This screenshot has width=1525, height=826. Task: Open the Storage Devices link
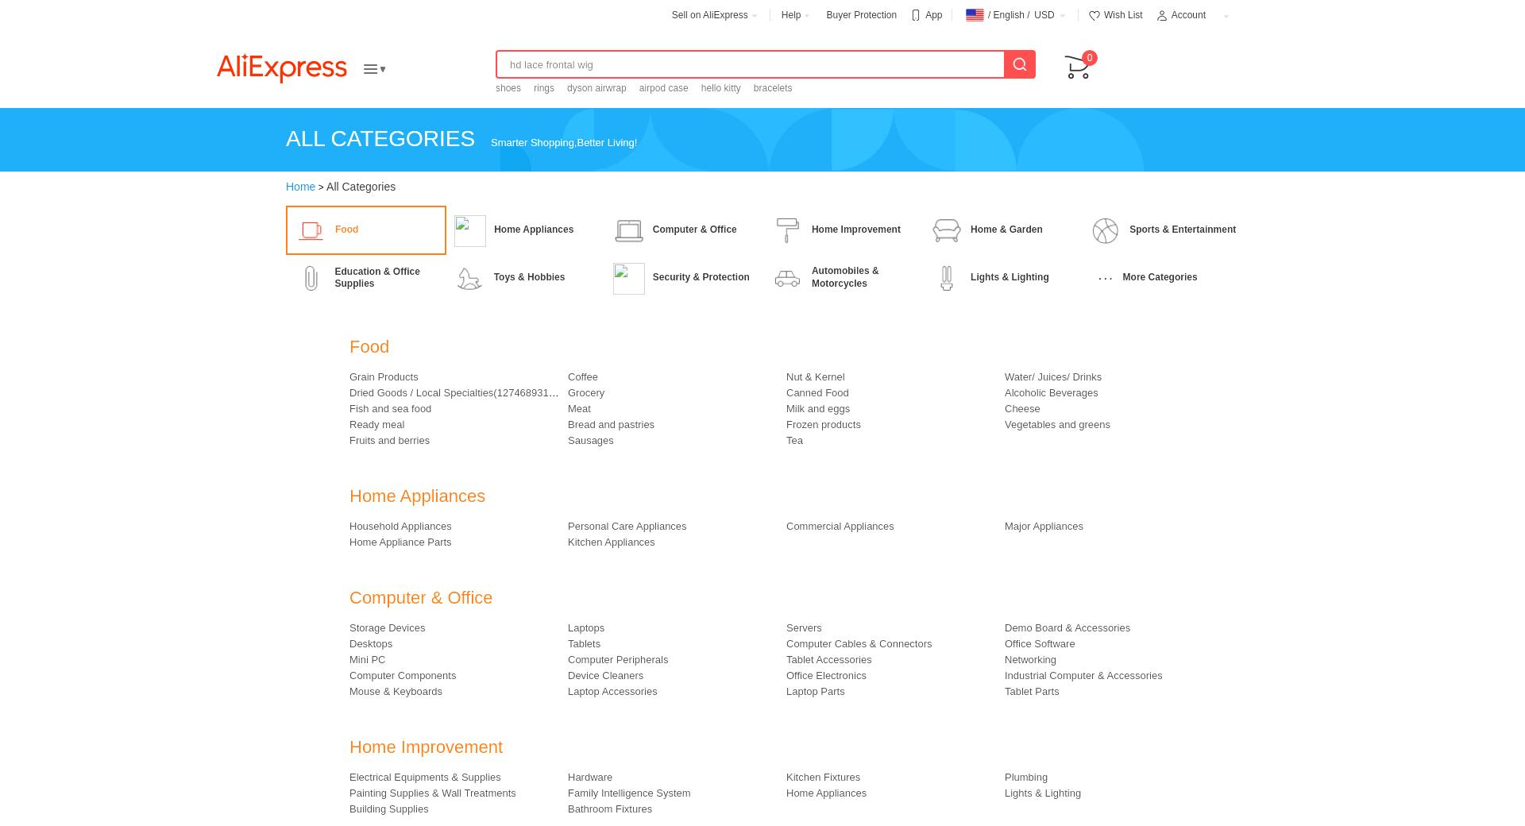click(387, 628)
